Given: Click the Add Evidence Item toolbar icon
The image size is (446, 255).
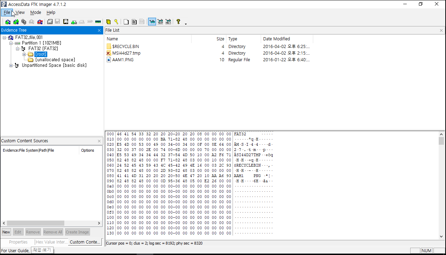Looking at the screenshot, I should (x=8, y=22).
